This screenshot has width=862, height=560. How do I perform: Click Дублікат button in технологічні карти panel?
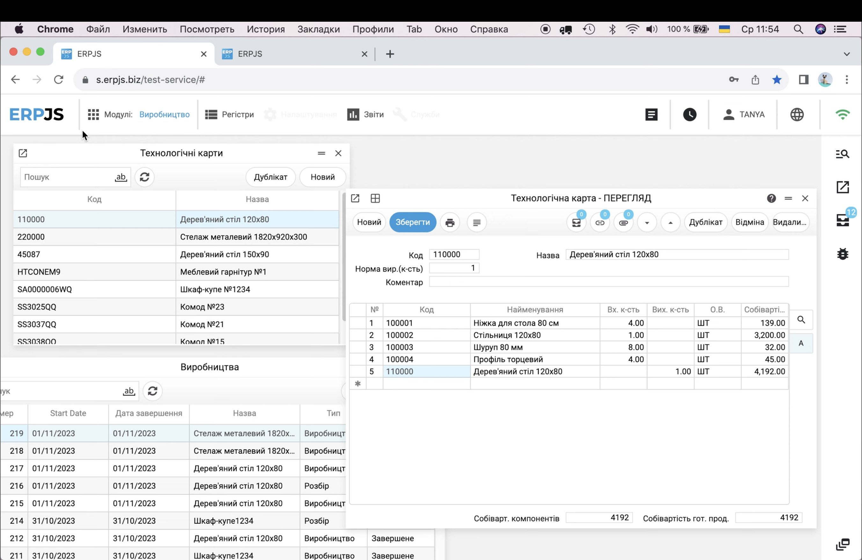point(270,177)
